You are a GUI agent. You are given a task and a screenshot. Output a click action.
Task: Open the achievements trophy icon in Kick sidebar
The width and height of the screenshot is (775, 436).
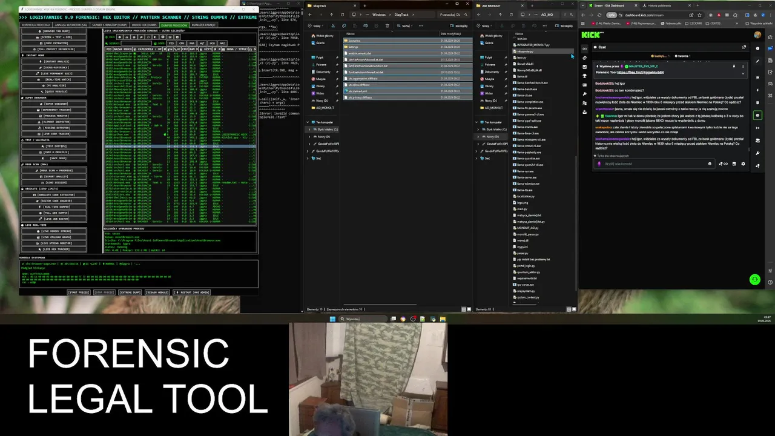pos(584,76)
